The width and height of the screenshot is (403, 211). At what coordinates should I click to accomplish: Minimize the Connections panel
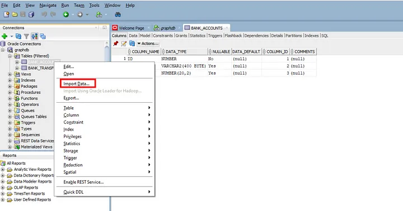[x=105, y=27]
